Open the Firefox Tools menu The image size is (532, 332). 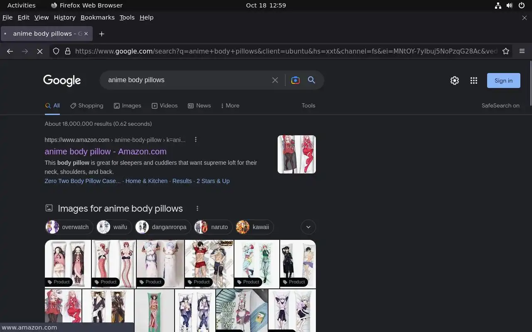click(127, 17)
